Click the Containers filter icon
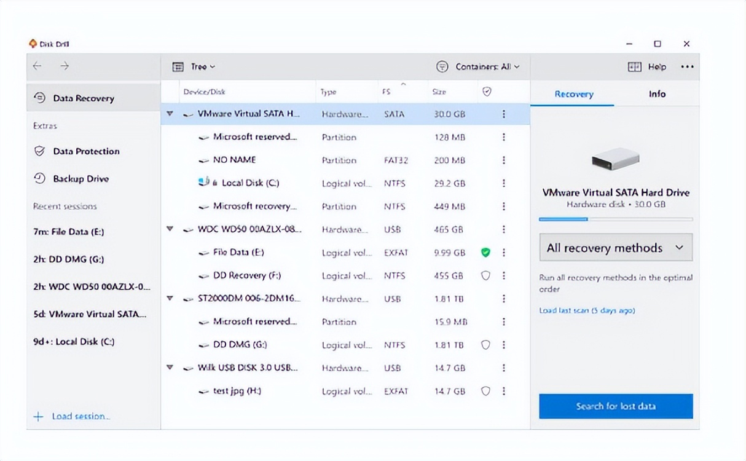This screenshot has height=461, width=746. pyautogui.click(x=442, y=67)
